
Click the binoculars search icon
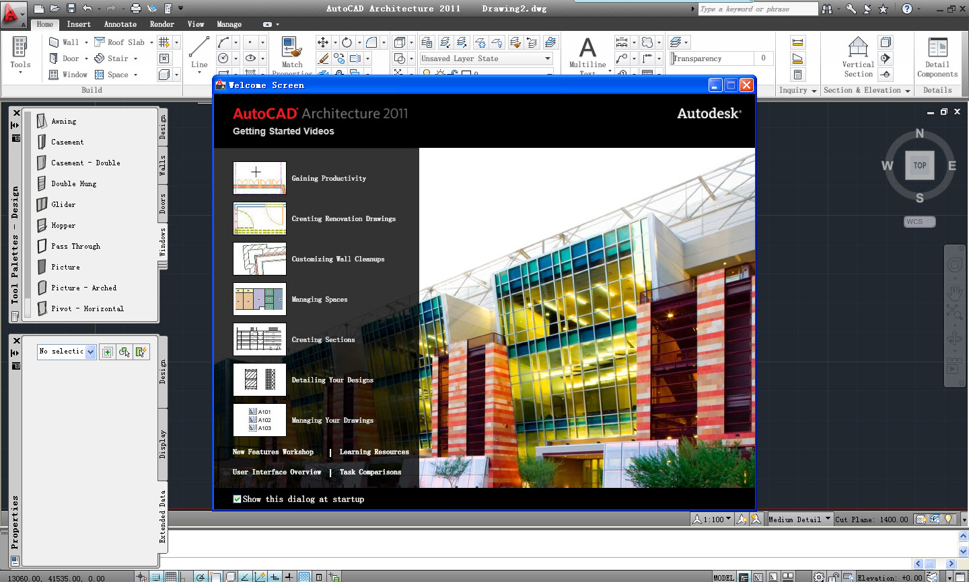(x=827, y=9)
